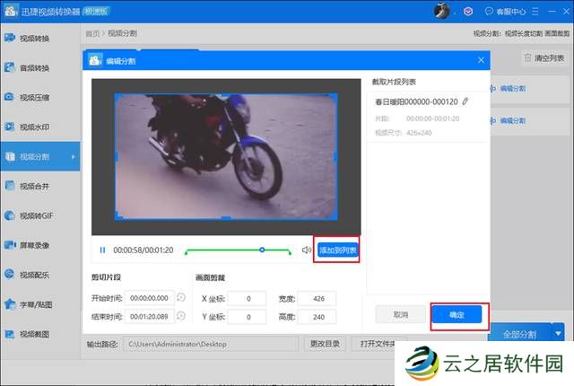Image resolution: width=574 pixels, height=386 pixels.
Task: Switch to 视频合并 in the sidebar
Action: 34,186
